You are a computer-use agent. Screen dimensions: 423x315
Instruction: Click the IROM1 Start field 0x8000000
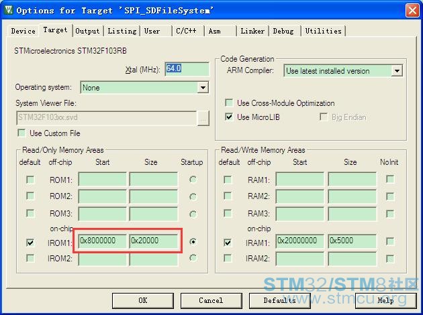[102, 241]
